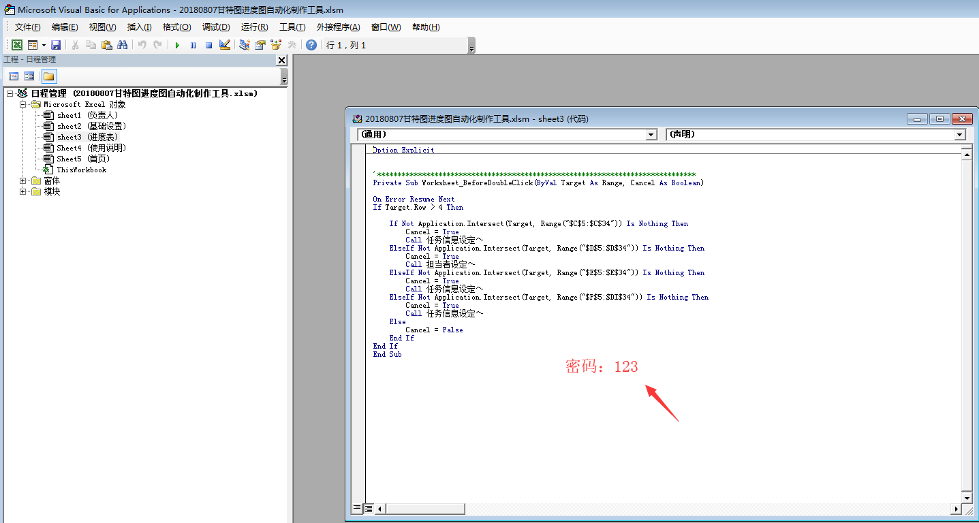The image size is (979, 523).
Task: Open the 视图(V) menu
Action: (102, 27)
